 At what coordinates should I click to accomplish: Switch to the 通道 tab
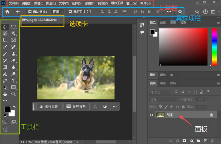coord(163,83)
